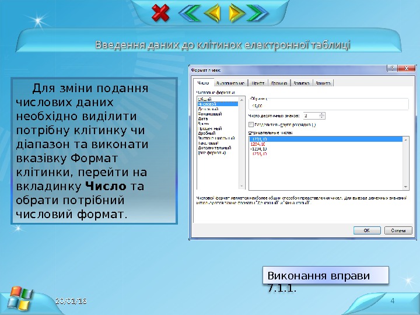This screenshot has height=315, width=420.
Task: Select Числовой format in list
Action: tap(218, 104)
